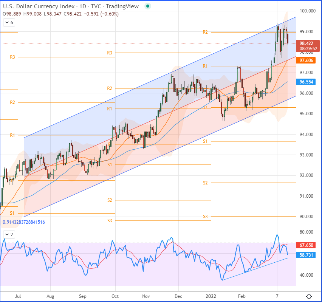This screenshot has height=302, width=322.
Task: Click the green market status dot
Action: point(147,6)
